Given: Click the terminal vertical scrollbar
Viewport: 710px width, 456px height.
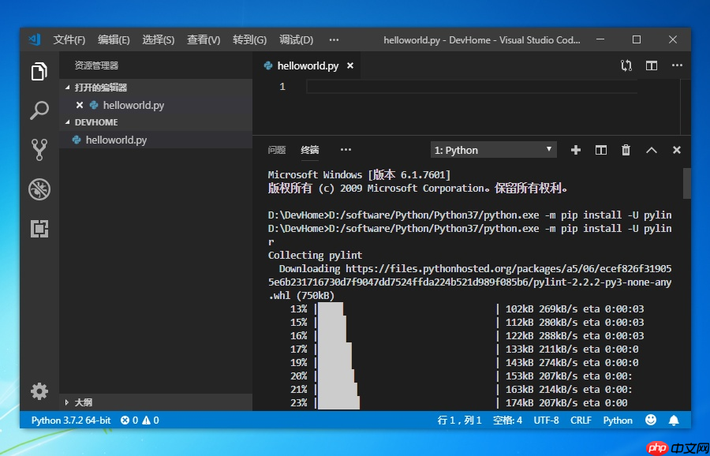Looking at the screenshot, I should (687, 183).
